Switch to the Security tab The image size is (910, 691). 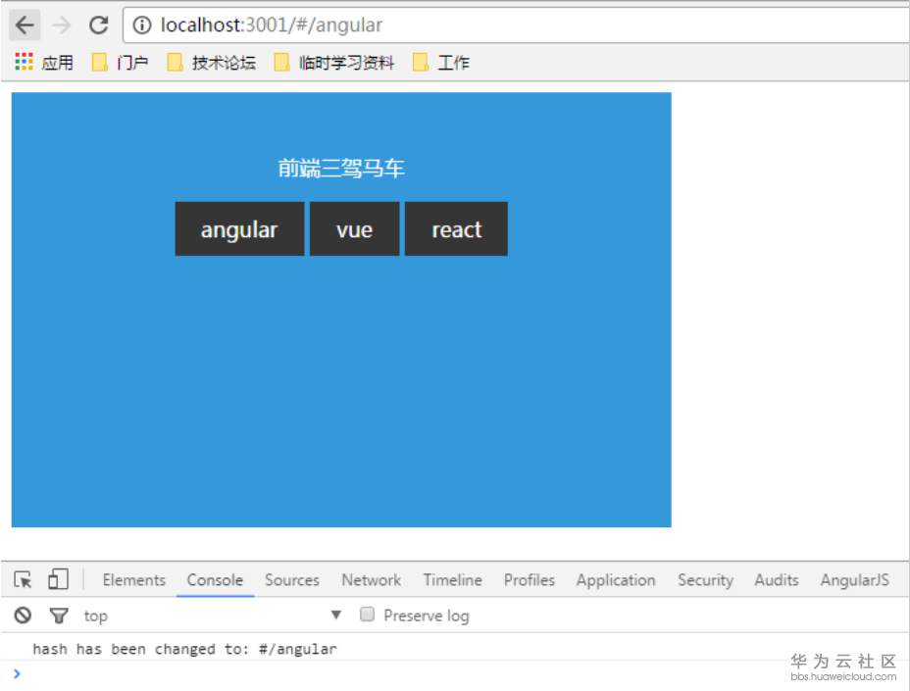(x=705, y=579)
